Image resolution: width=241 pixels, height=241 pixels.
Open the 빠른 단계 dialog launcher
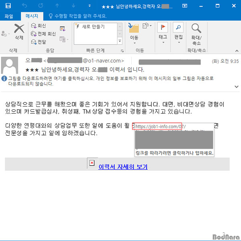click(122, 51)
